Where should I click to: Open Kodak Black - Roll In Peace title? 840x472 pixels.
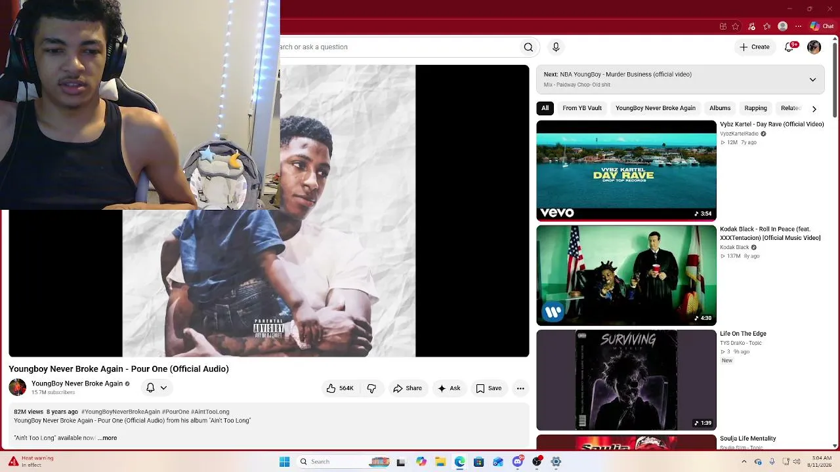coord(770,233)
